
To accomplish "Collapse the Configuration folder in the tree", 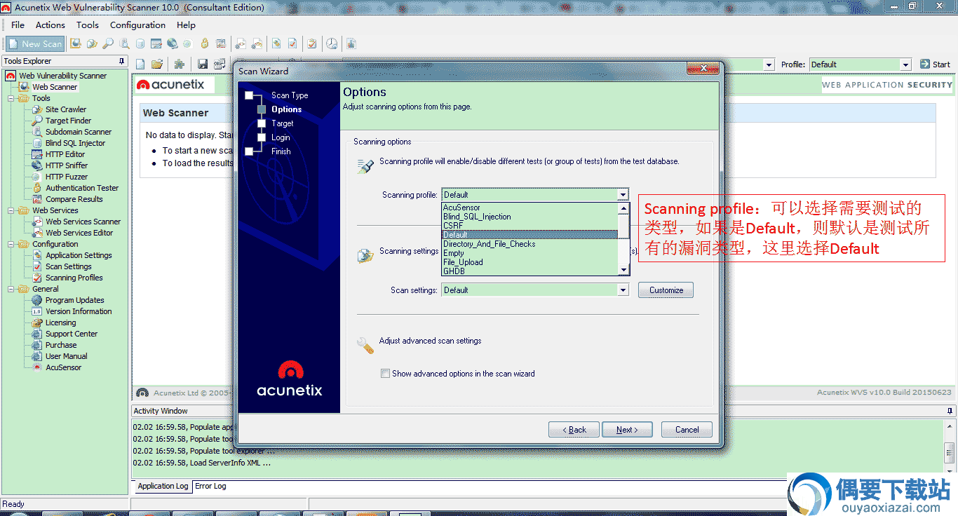I will point(11,244).
